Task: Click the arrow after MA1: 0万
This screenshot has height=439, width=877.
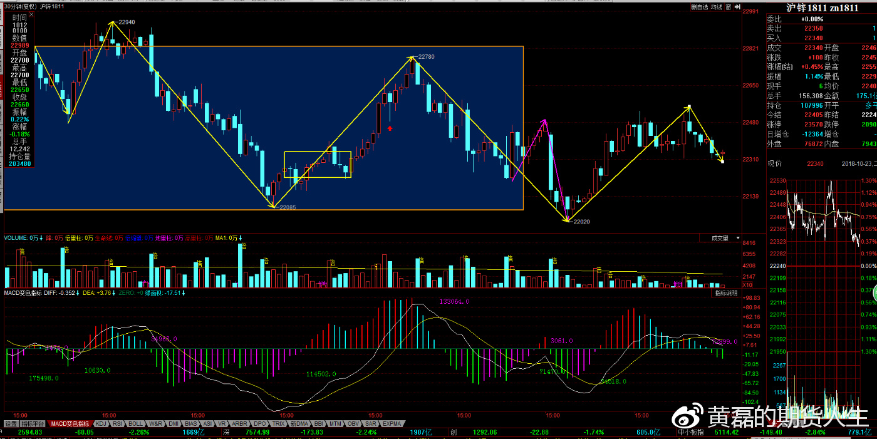Action: pos(240,238)
